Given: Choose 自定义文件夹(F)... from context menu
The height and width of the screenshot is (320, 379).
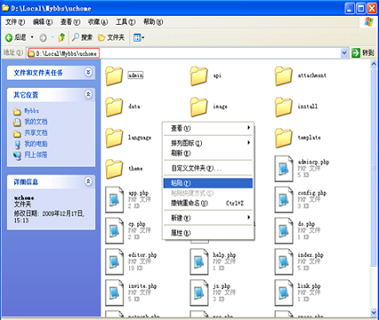Looking at the screenshot, I should (x=208, y=168).
